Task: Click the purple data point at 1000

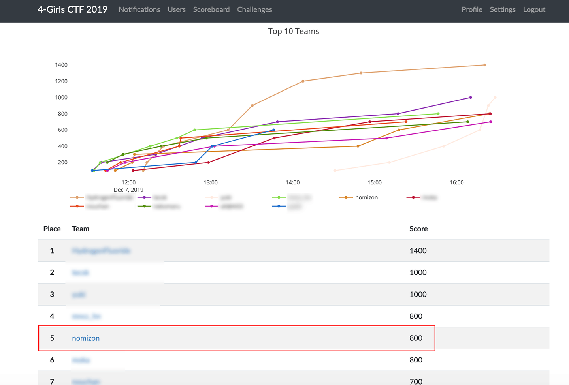Action: 470,98
